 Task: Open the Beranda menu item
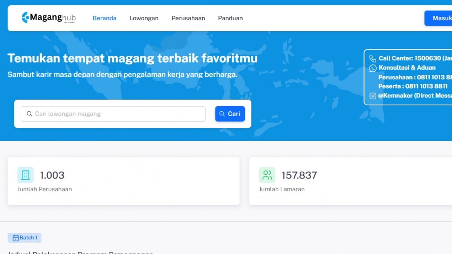[x=104, y=18]
